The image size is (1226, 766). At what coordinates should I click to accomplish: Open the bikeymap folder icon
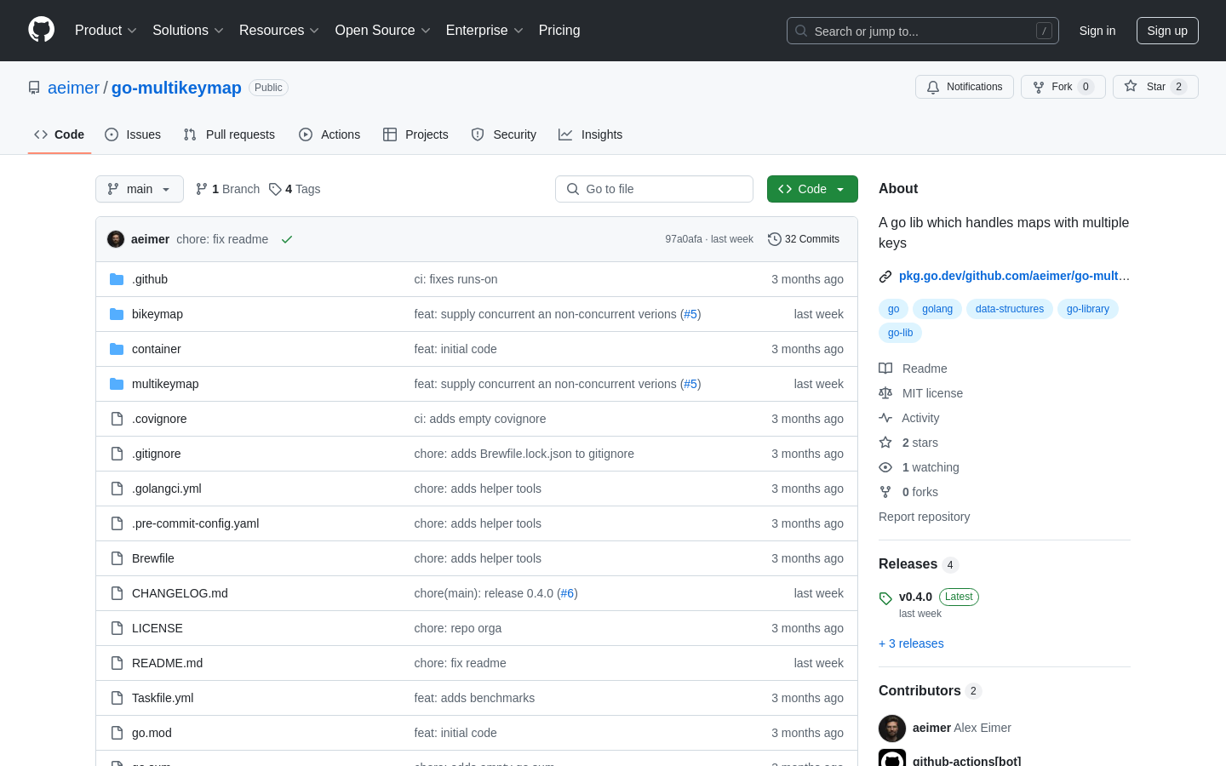pyautogui.click(x=117, y=314)
